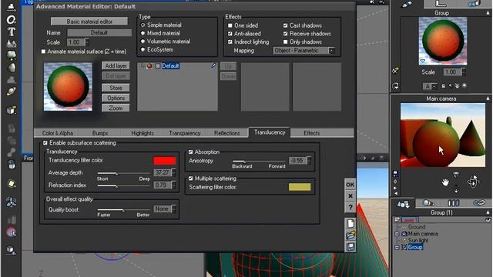
Task: Click the Water plane tool at toolbar top
Action: point(12,7)
